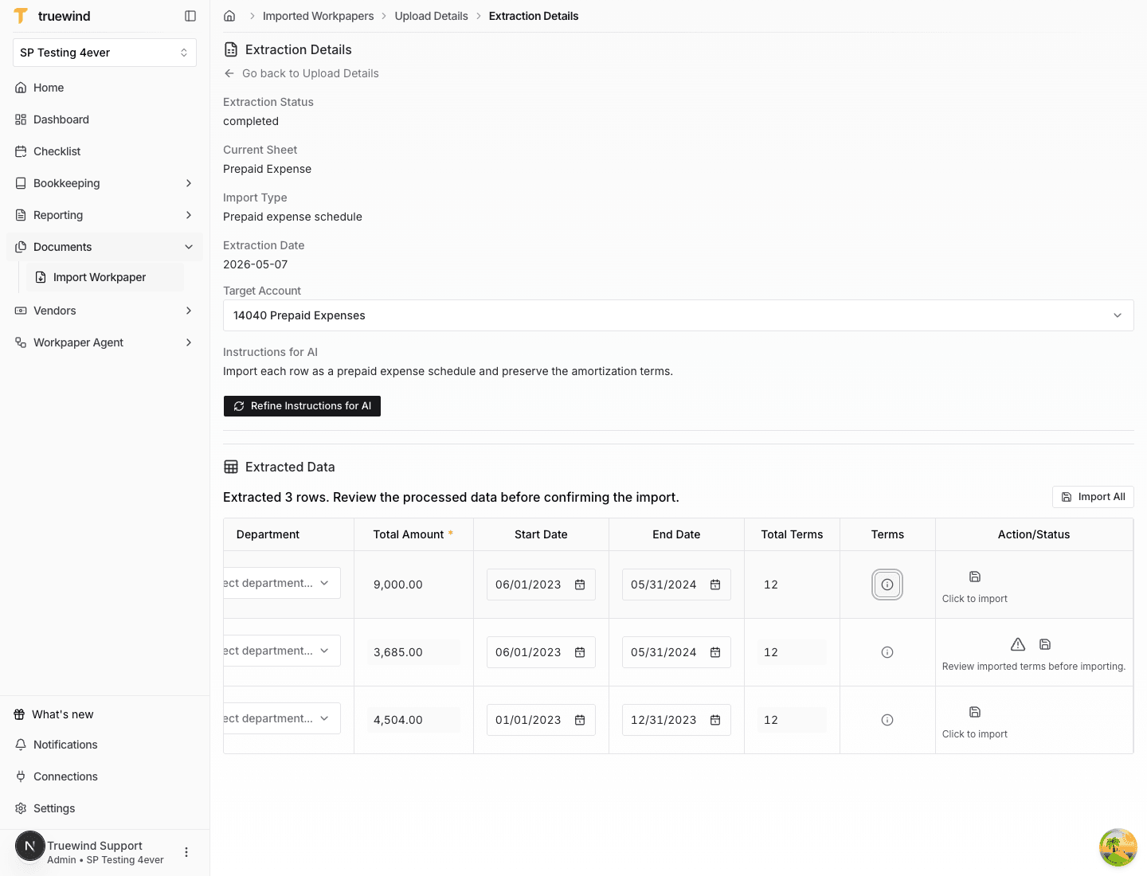
Task: Navigate to Upload Details breadcrumb
Action: 431,16
